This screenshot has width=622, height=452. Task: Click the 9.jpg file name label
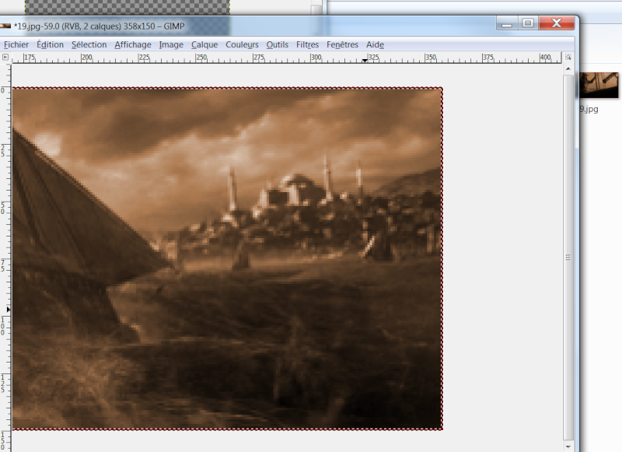[x=589, y=109]
